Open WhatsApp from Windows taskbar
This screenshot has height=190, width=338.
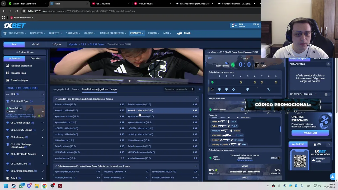coord(21,186)
